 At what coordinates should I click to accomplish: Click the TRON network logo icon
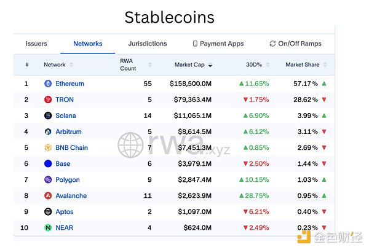[48, 100]
